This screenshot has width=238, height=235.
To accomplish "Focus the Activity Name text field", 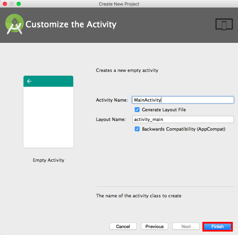I will (x=183, y=100).
